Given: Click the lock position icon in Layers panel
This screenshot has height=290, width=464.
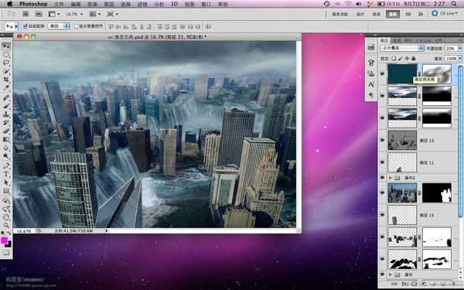Looking at the screenshot, I should 407,59.
